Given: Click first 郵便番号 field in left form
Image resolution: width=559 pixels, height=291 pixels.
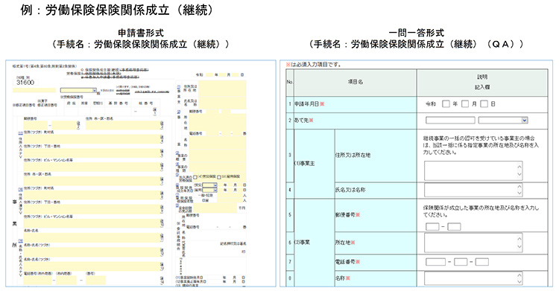Looking at the screenshot, I should 35,125.
